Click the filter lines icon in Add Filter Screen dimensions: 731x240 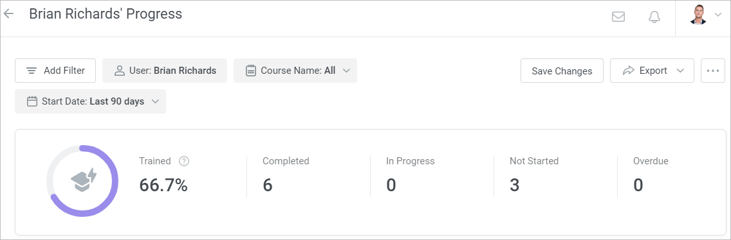tap(32, 71)
